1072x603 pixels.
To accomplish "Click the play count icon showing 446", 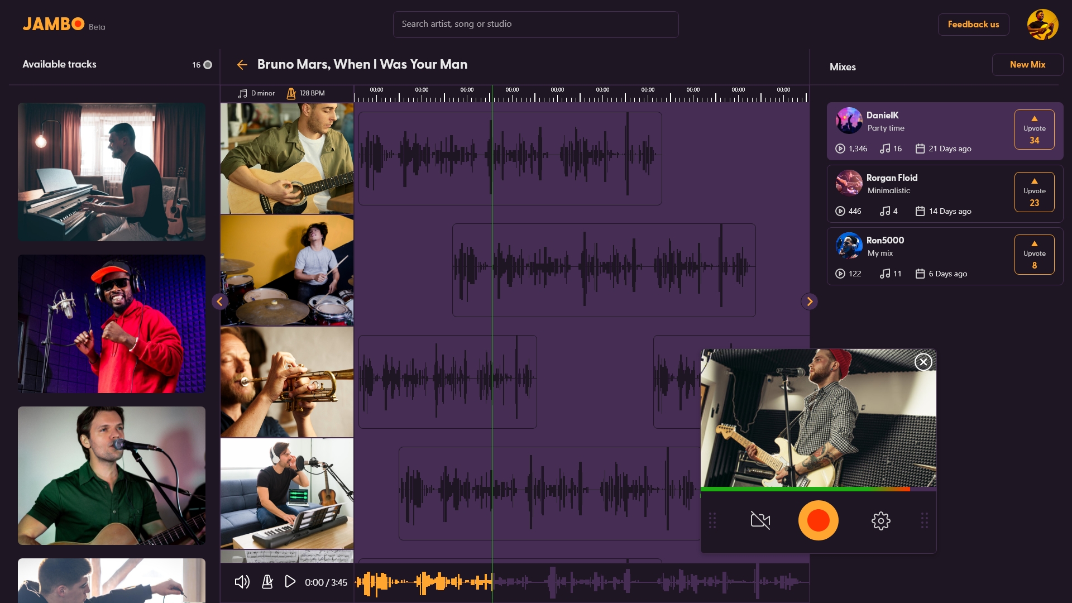I will 840,211.
